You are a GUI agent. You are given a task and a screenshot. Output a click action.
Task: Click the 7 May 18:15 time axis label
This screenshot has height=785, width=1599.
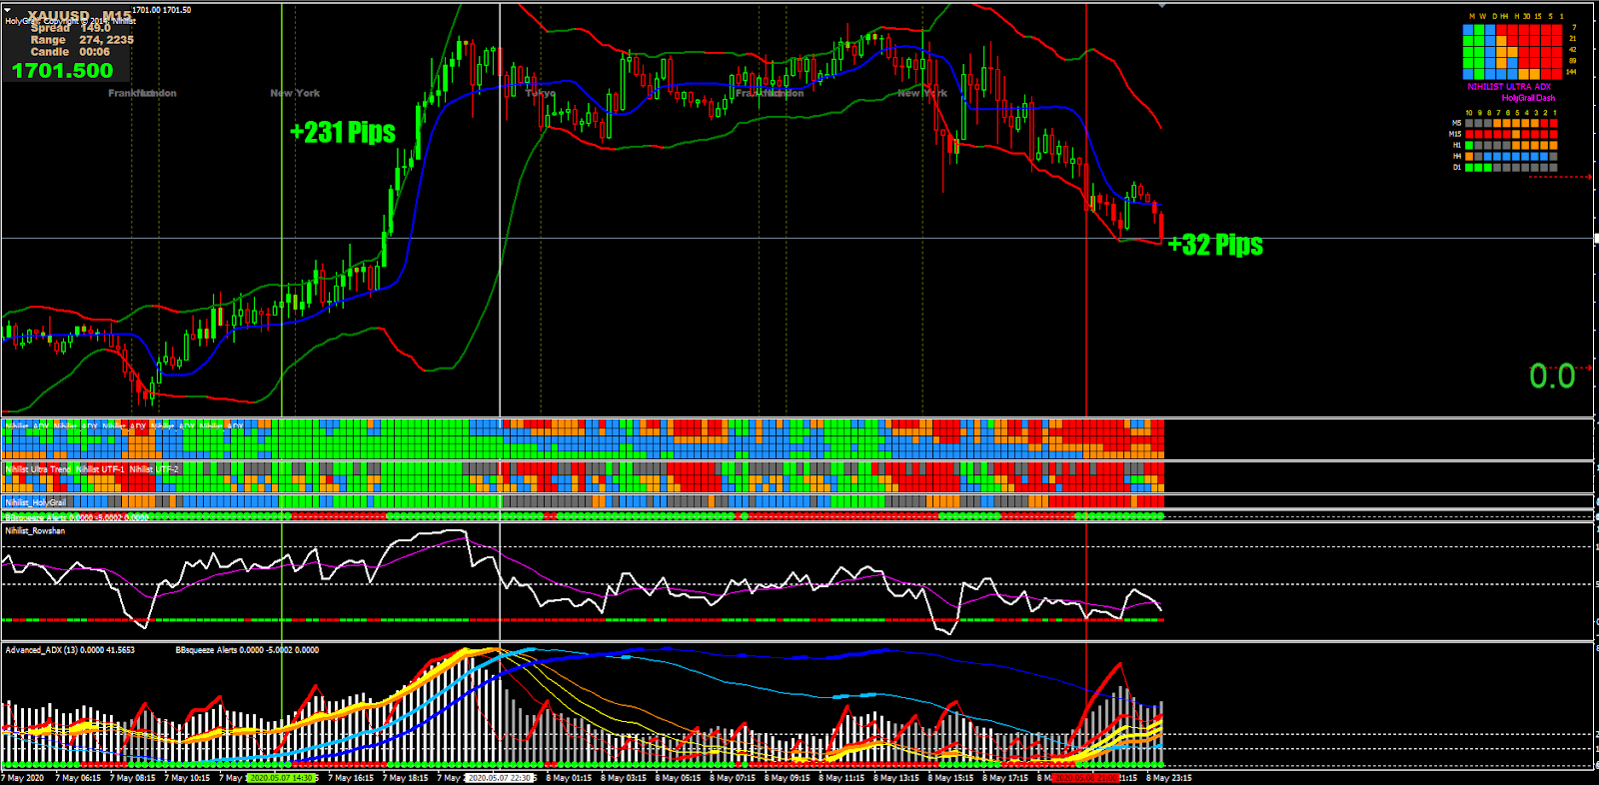[x=405, y=778]
